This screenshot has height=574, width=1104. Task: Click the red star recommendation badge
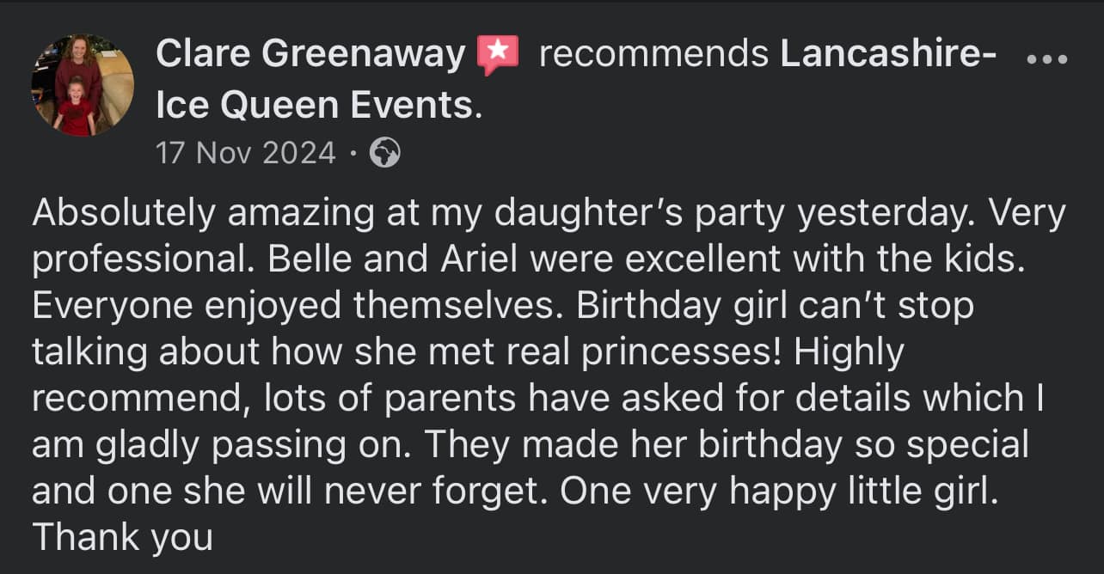(x=498, y=56)
